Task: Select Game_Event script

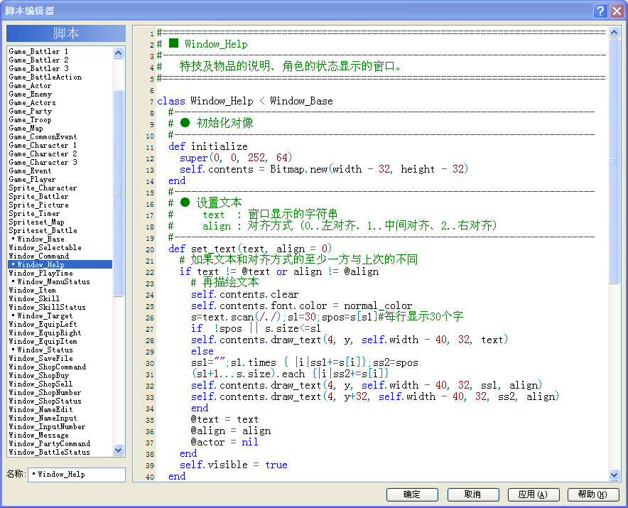Action: (x=60, y=171)
